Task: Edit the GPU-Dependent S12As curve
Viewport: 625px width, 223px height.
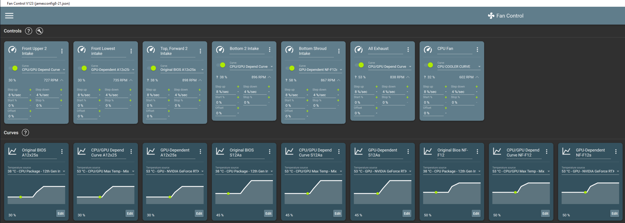Action: [407, 214]
